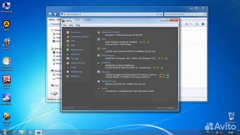Open the Файл menu in Explorer
The height and width of the screenshot is (135, 240).
(x=52, y=20)
